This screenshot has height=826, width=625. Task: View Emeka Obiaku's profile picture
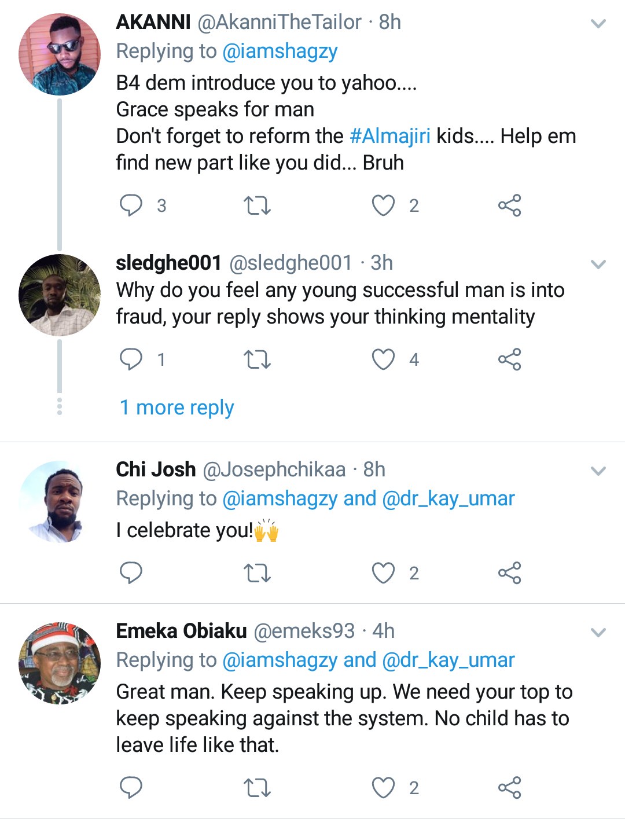[x=60, y=663]
